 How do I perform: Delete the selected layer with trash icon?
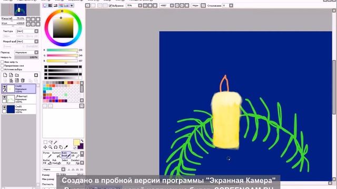pos(23,80)
